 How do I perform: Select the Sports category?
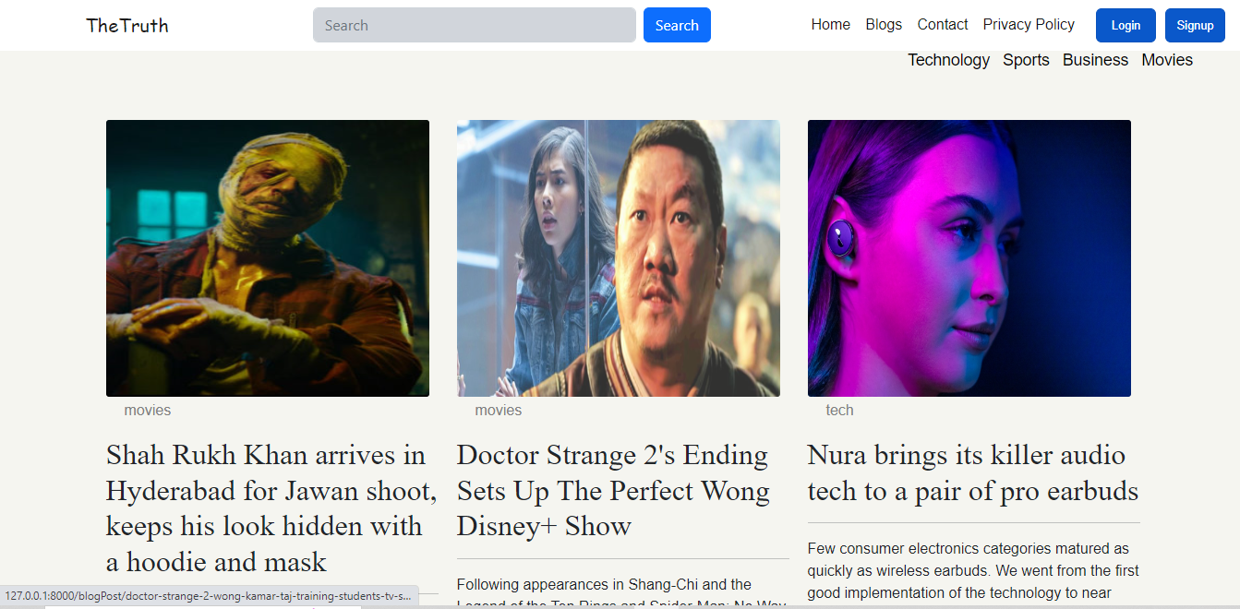coord(1026,60)
